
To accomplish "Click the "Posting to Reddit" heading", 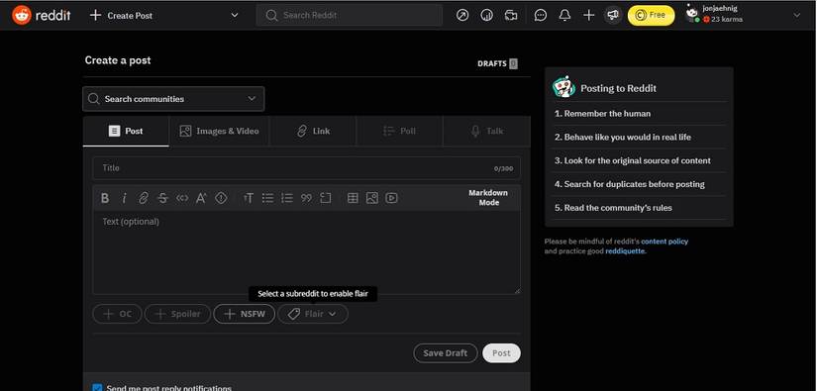I will point(619,88).
